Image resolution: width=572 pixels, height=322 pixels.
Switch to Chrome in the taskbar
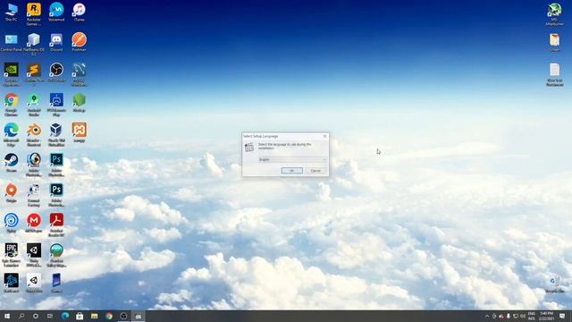click(109, 316)
